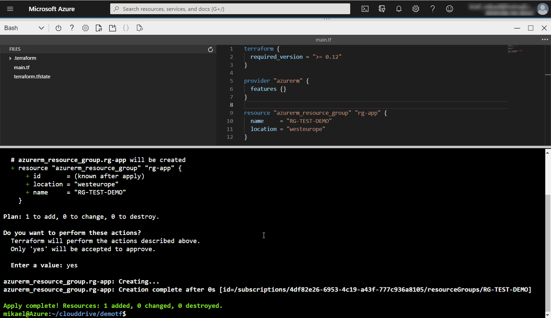Open the Bash shell type dropdown
This screenshot has height=318, width=551.
coord(24,28)
